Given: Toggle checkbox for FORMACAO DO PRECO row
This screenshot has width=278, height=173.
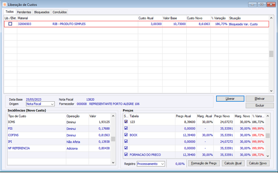Looking at the screenshot, I should 126,155.
